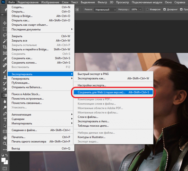Screen dimensions: 188x171
Task: Choose Поиск в Adobe Stock...
Action: click(41, 94)
